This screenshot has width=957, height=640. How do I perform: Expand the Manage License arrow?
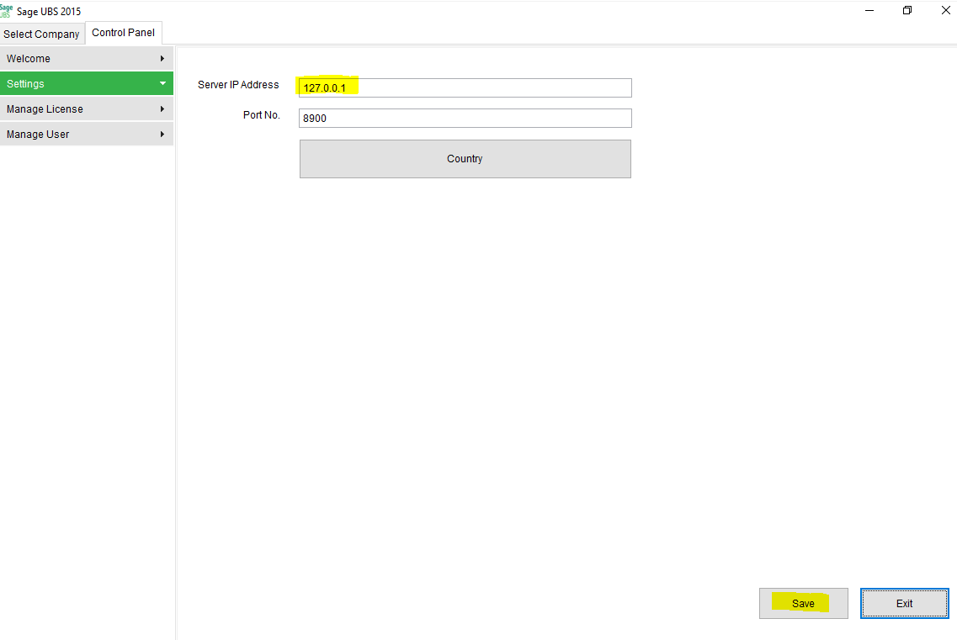pyautogui.click(x=162, y=108)
